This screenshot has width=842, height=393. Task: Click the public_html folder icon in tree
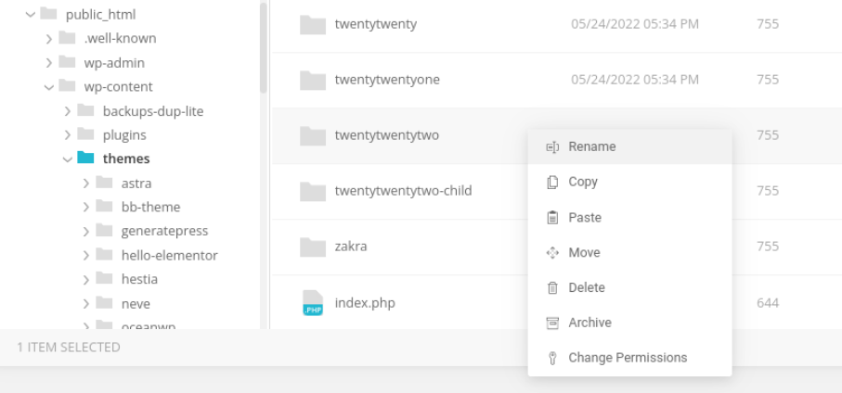48,13
